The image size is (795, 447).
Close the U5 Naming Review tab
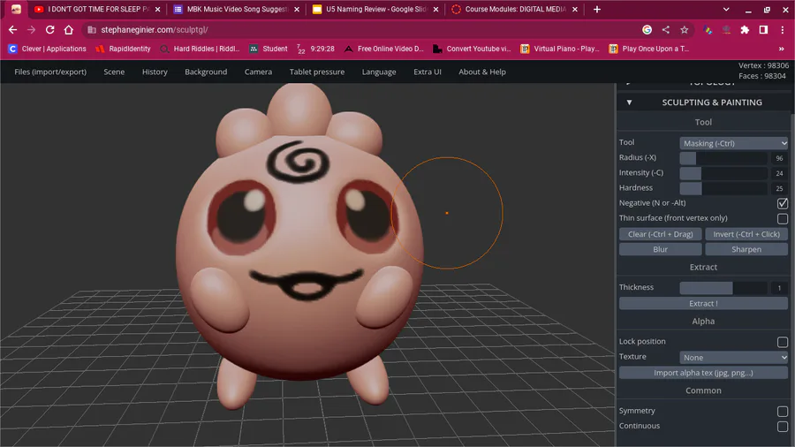pyautogui.click(x=435, y=9)
